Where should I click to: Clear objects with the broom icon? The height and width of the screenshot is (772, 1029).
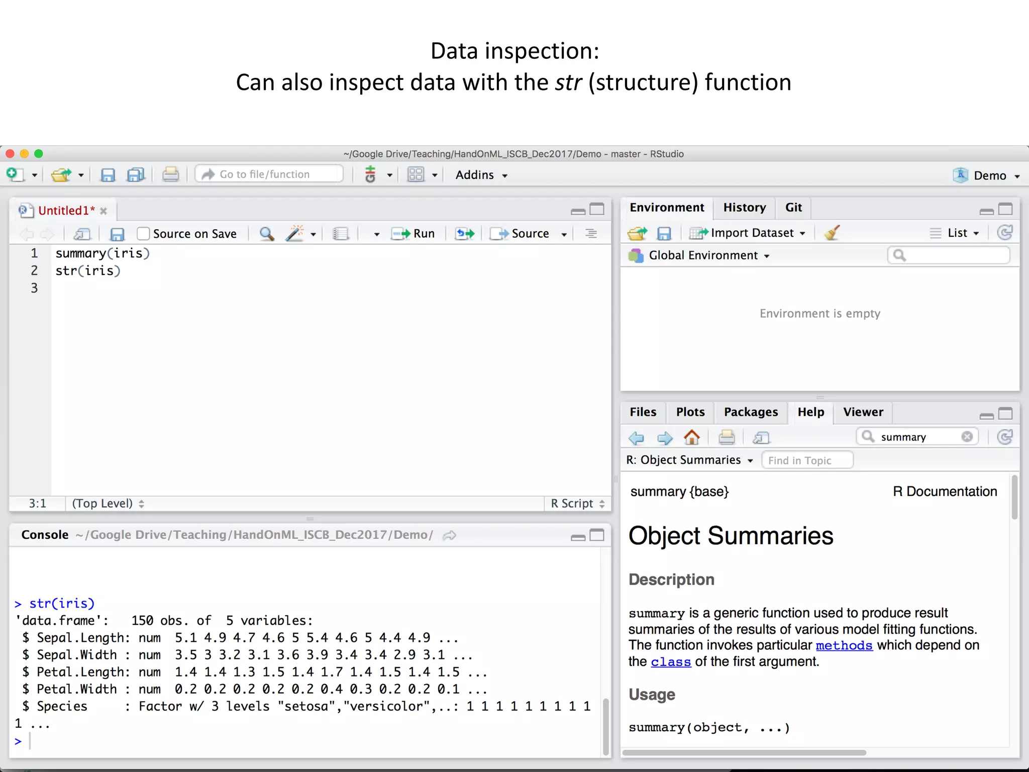832,233
